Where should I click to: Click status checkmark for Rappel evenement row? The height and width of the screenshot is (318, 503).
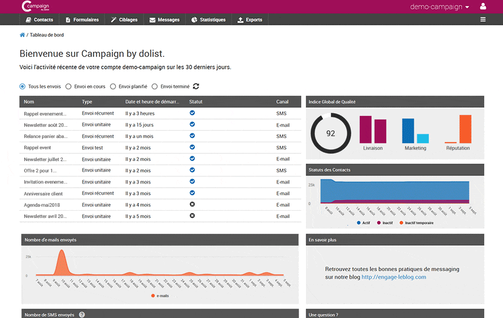click(192, 113)
